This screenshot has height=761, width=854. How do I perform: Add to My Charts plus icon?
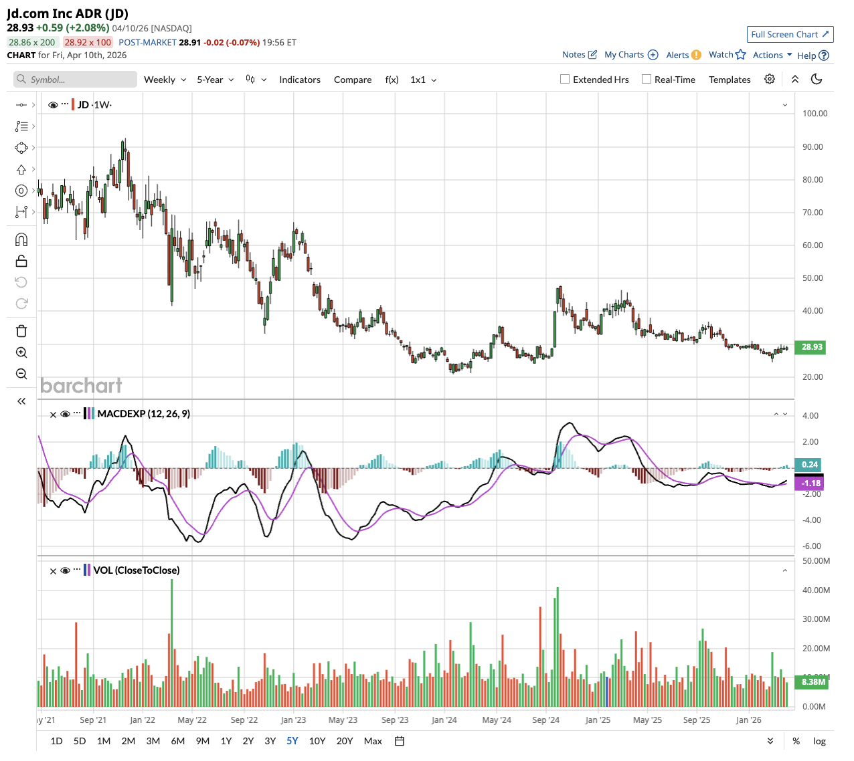click(653, 55)
